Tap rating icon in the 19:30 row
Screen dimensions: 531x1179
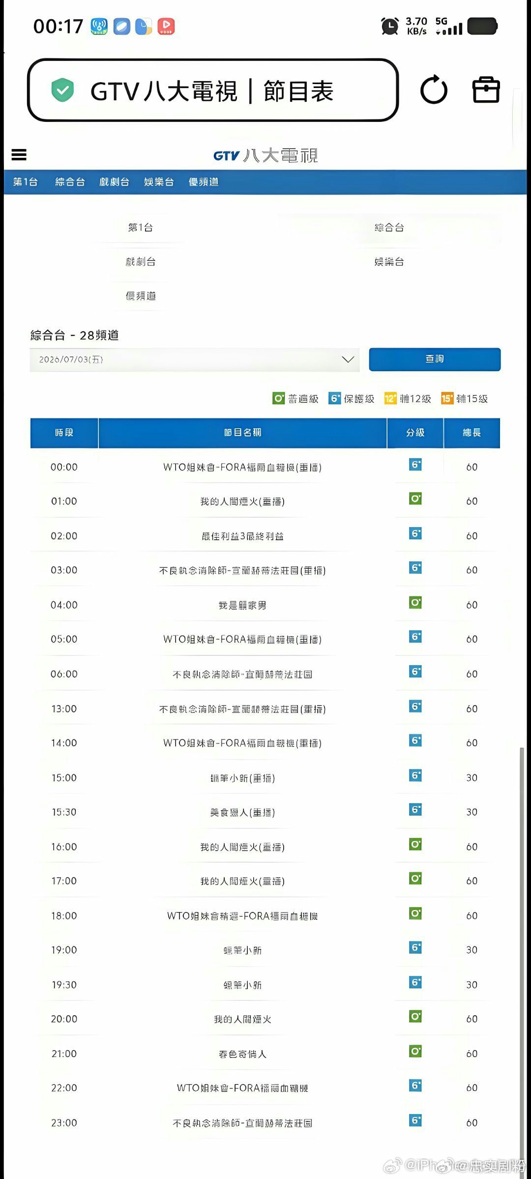pos(415,982)
